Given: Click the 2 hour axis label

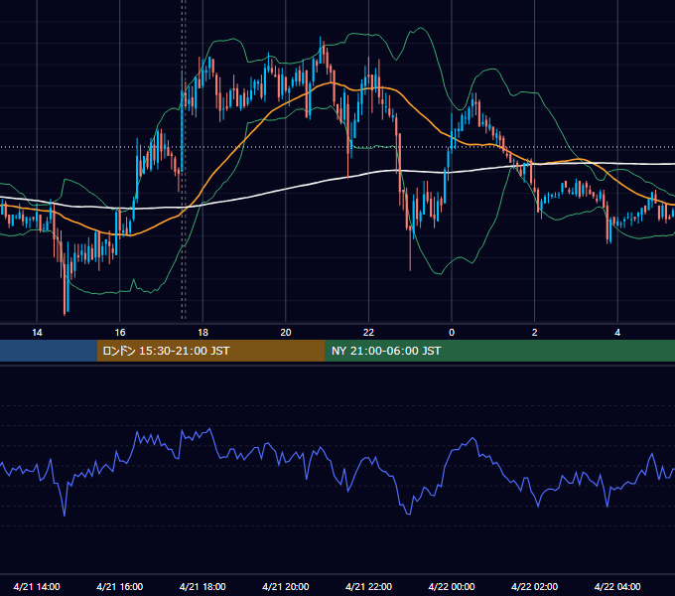Looking at the screenshot, I should [x=535, y=333].
